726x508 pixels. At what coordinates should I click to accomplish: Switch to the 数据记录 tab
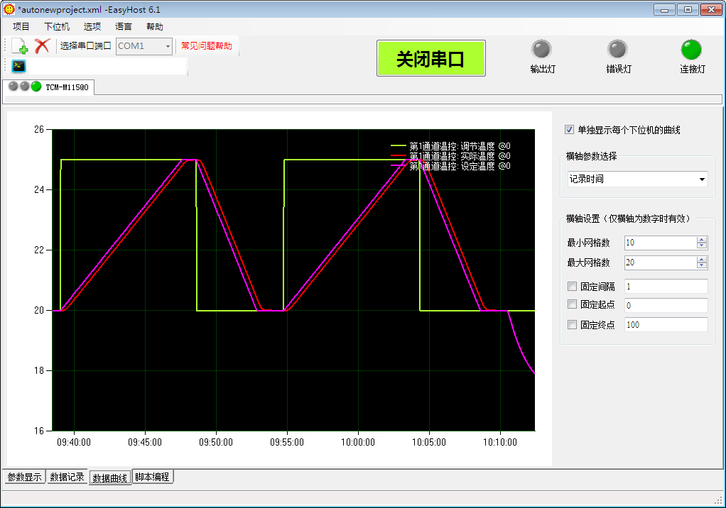click(x=67, y=477)
